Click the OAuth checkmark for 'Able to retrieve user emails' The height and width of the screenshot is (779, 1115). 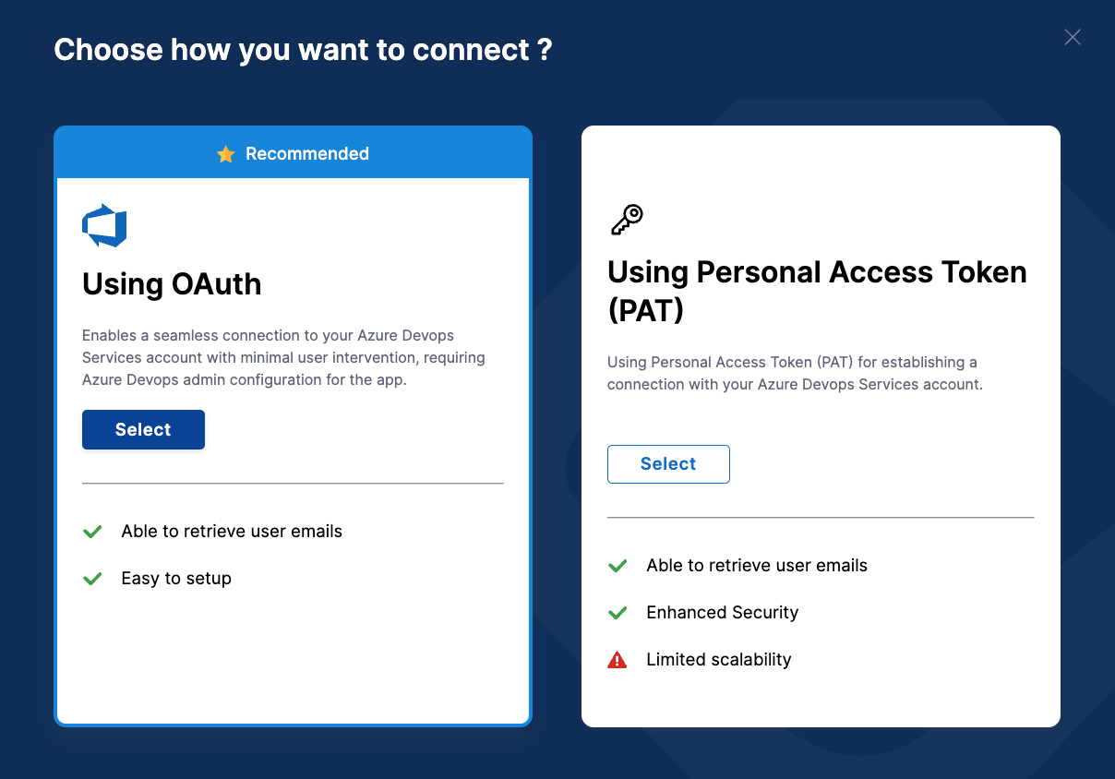(92, 532)
